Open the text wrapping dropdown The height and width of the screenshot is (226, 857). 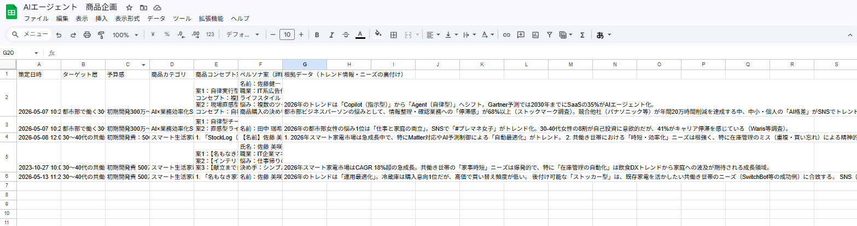(469, 34)
